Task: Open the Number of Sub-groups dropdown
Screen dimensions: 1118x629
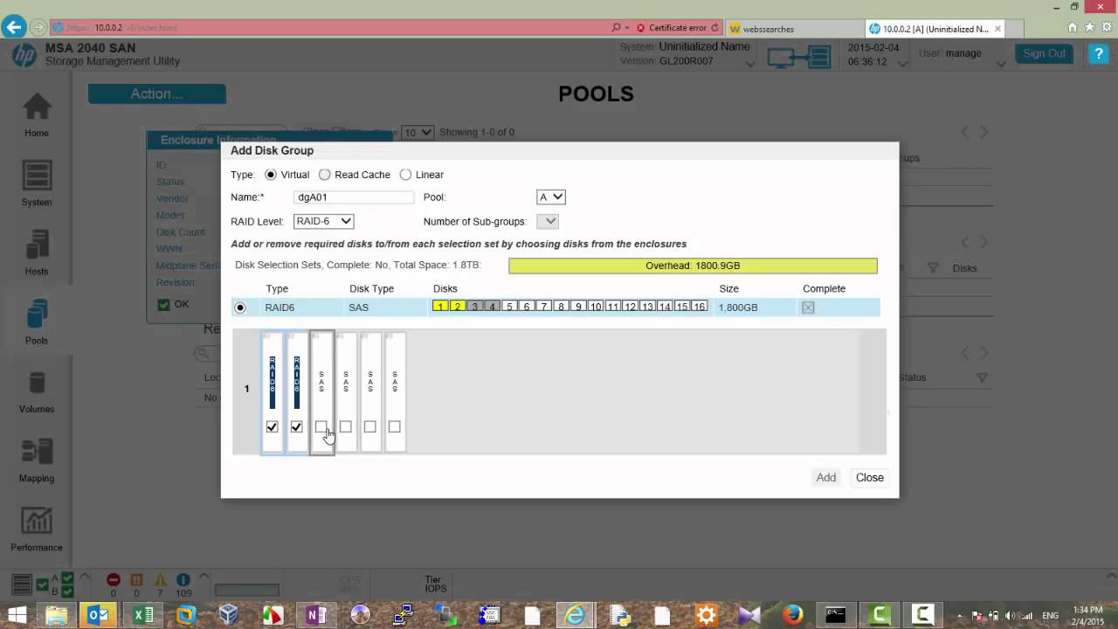Action: click(547, 222)
